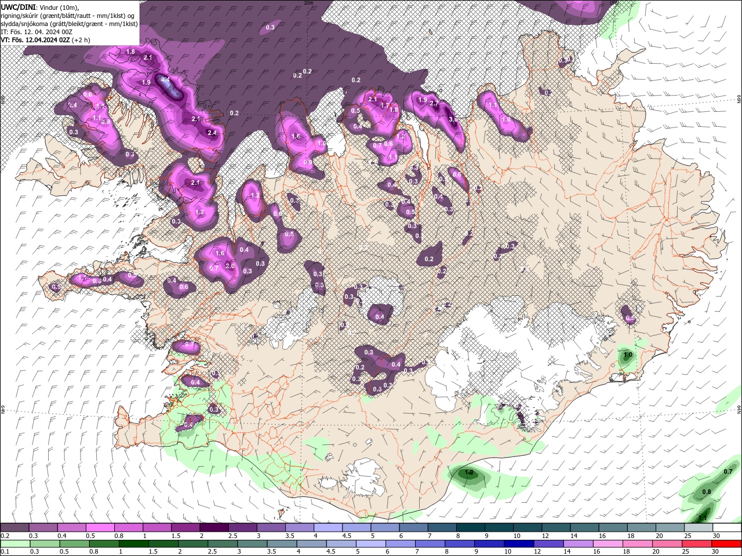The width and height of the screenshot is (742, 556).
Task: Pick the rain scale swatch between 0.3 and 0.5
Action: pos(43,544)
